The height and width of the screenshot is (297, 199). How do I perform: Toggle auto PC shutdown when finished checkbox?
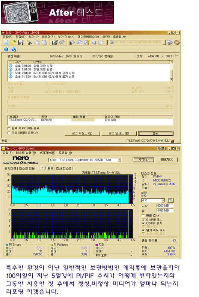pos(9,128)
